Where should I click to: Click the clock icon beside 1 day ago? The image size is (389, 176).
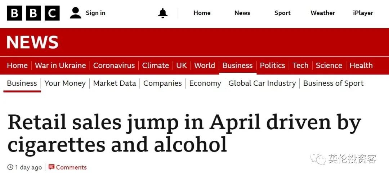click(10, 167)
